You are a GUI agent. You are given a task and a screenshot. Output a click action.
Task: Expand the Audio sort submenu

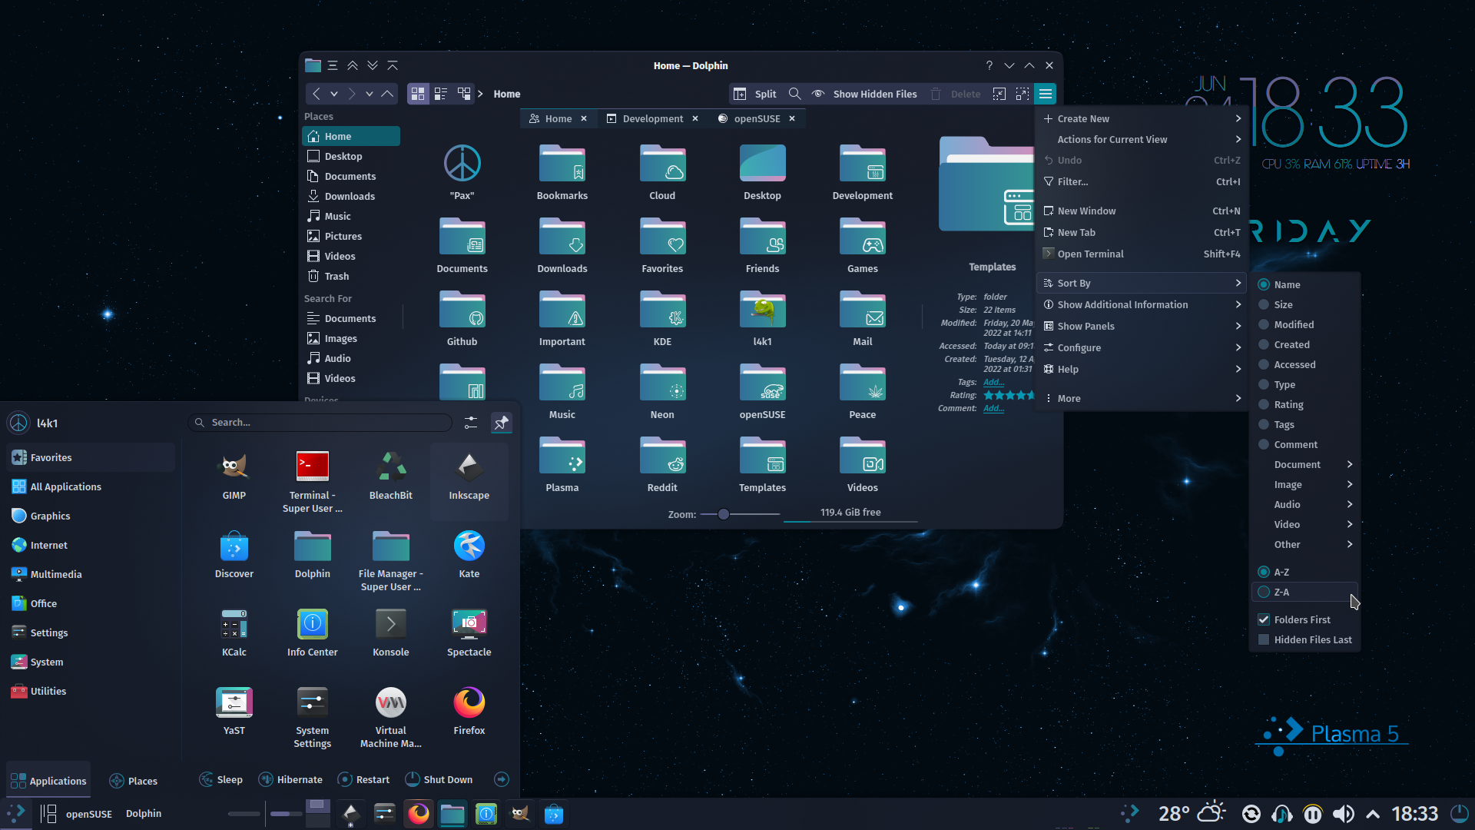[1304, 504]
